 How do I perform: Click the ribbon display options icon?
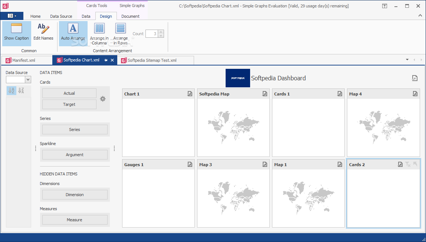[x=385, y=6]
